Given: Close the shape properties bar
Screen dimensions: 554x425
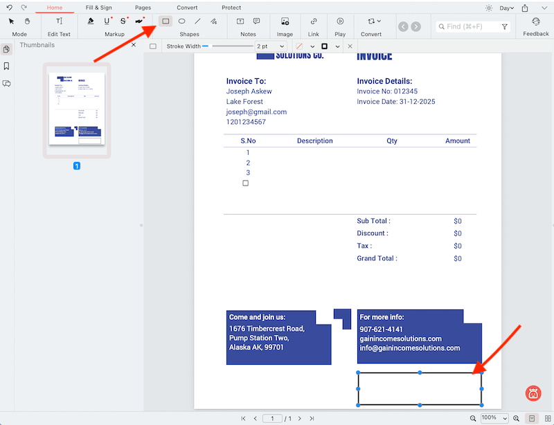Looking at the screenshot, I should 350,46.
